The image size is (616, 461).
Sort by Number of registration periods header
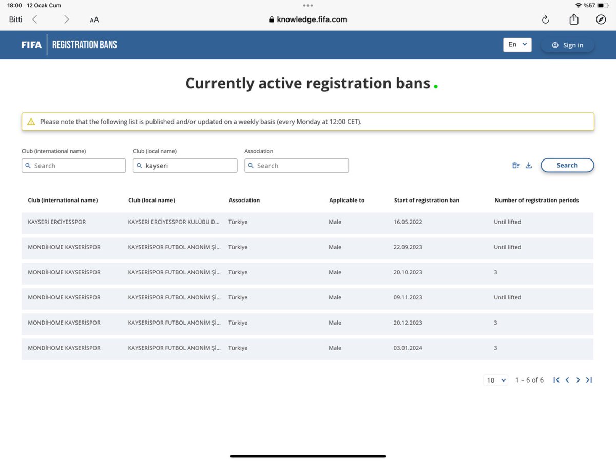click(x=536, y=200)
